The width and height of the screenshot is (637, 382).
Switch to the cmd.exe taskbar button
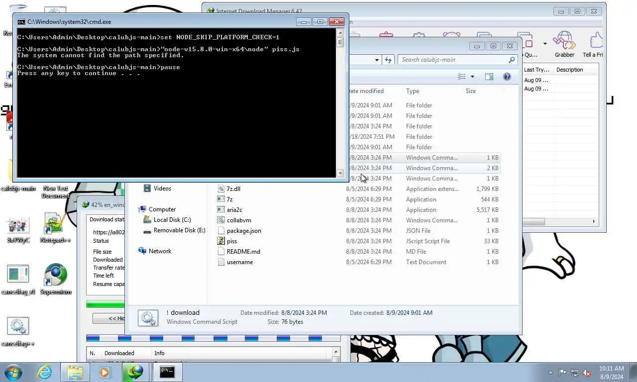pos(167,372)
